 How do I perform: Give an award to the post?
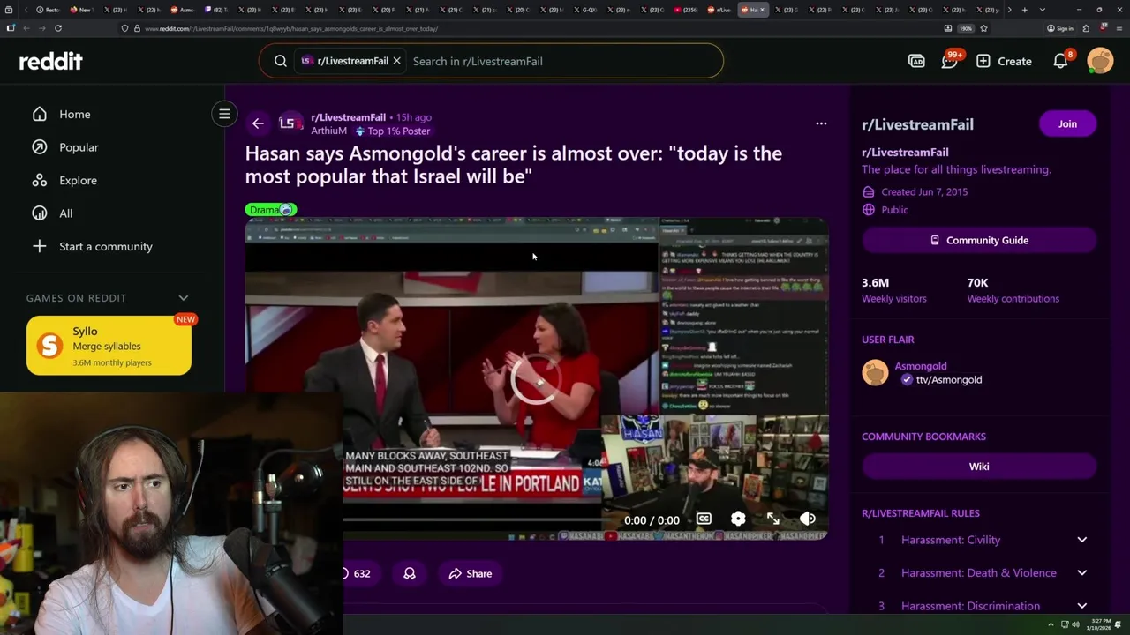tap(410, 573)
